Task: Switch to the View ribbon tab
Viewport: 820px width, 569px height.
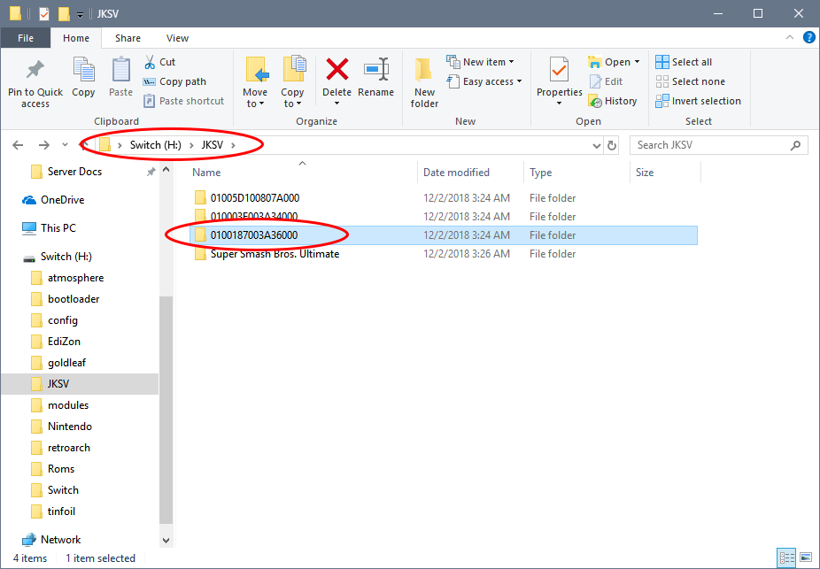Action: (177, 38)
